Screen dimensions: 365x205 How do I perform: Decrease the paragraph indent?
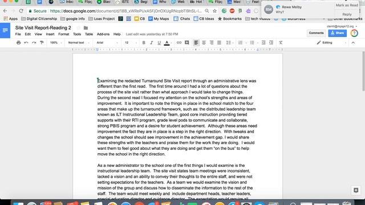(263, 43)
